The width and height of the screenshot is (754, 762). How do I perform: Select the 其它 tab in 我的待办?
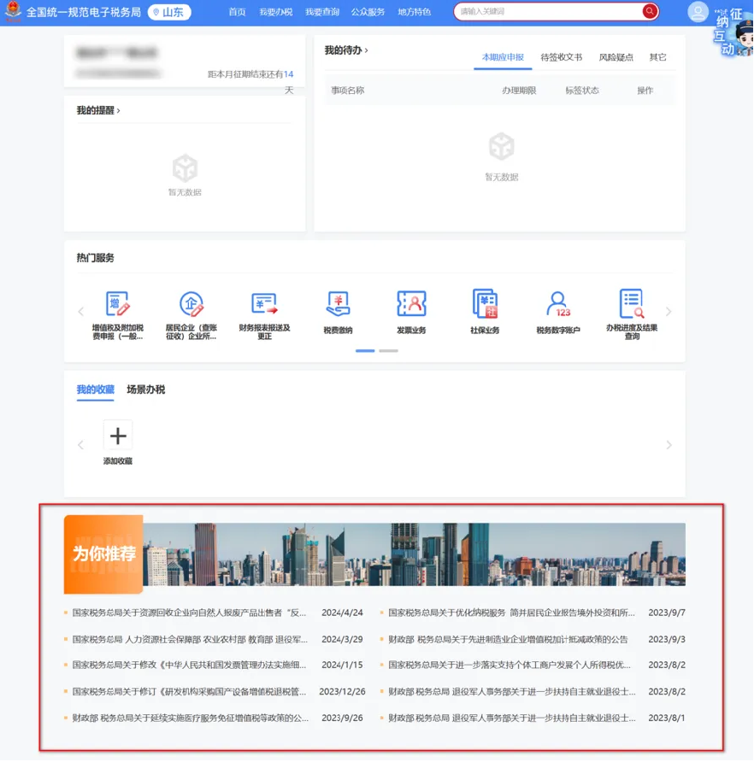(x=657, y=57)
